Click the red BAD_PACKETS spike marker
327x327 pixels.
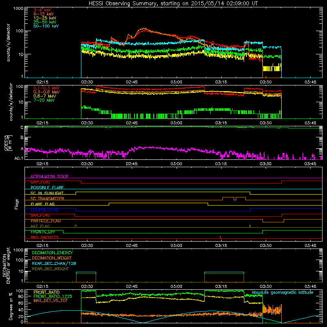coord(220,237)
